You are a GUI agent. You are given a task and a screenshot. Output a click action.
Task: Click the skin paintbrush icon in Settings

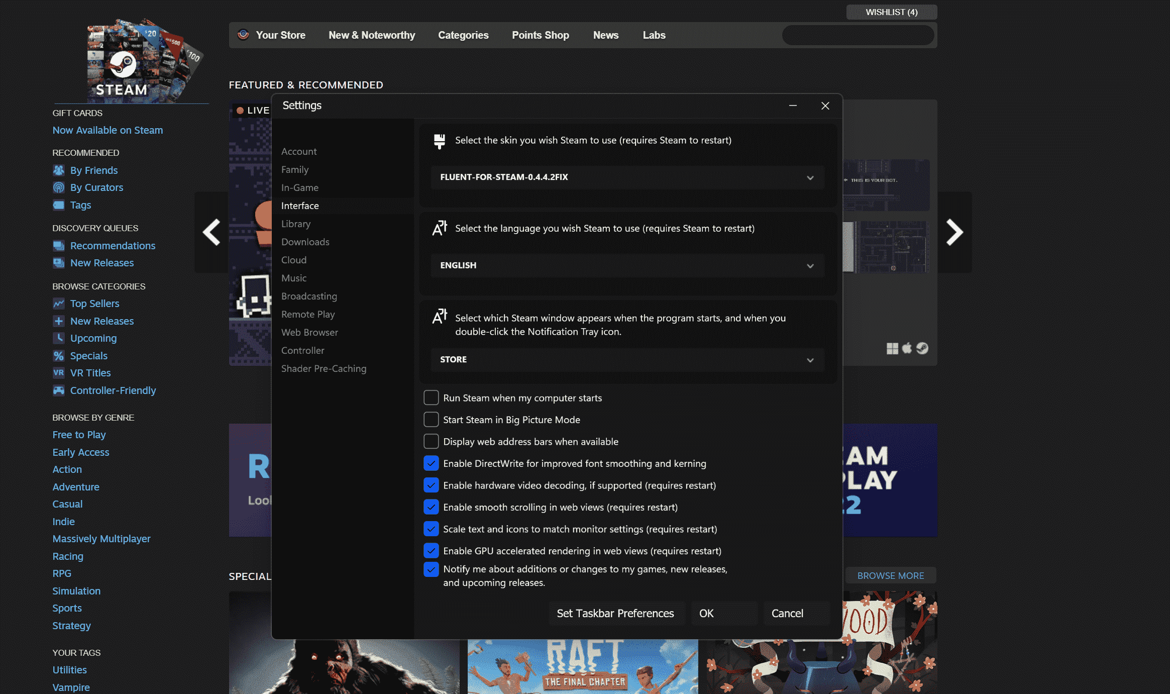pos(440,141)
